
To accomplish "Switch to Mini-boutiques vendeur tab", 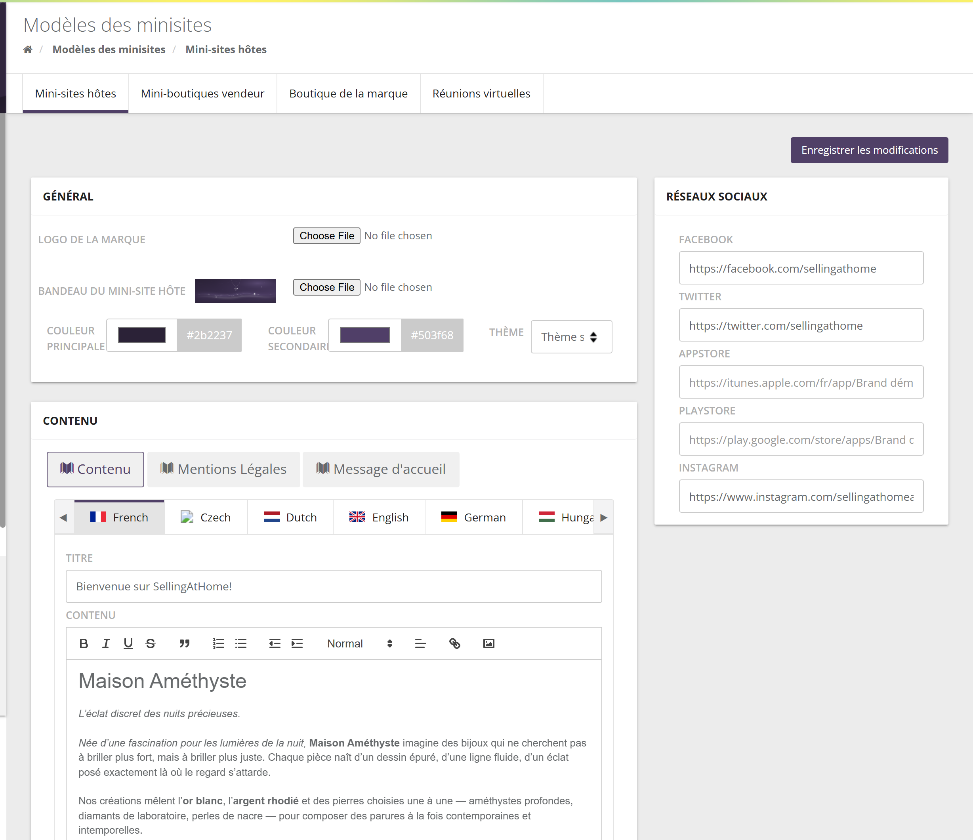I will [202, 94].
